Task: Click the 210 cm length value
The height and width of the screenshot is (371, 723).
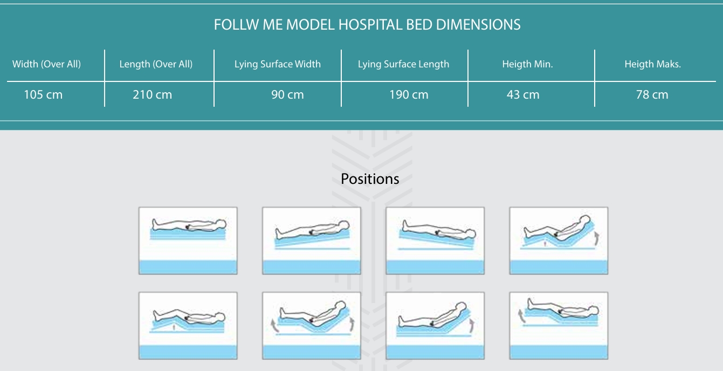Action: click(x=153, y=95)
